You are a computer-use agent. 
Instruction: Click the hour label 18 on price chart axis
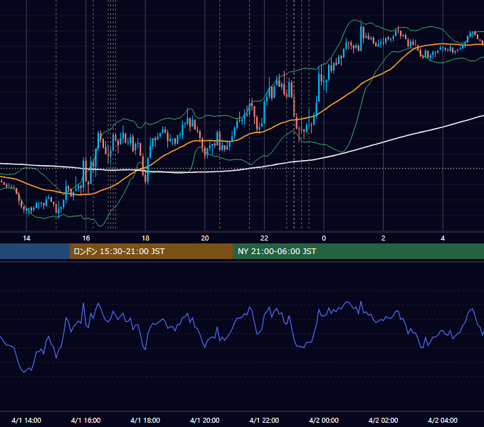(x=145, y=238)
